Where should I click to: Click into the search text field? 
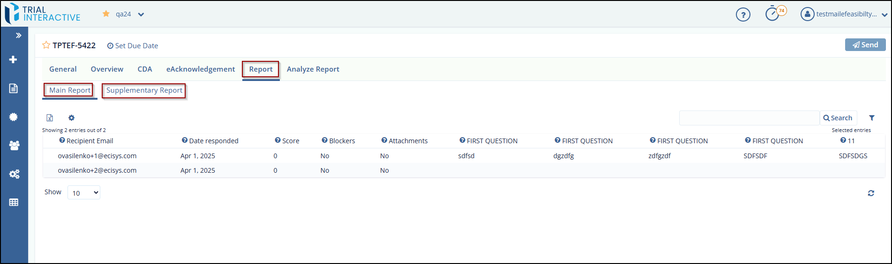749,118
